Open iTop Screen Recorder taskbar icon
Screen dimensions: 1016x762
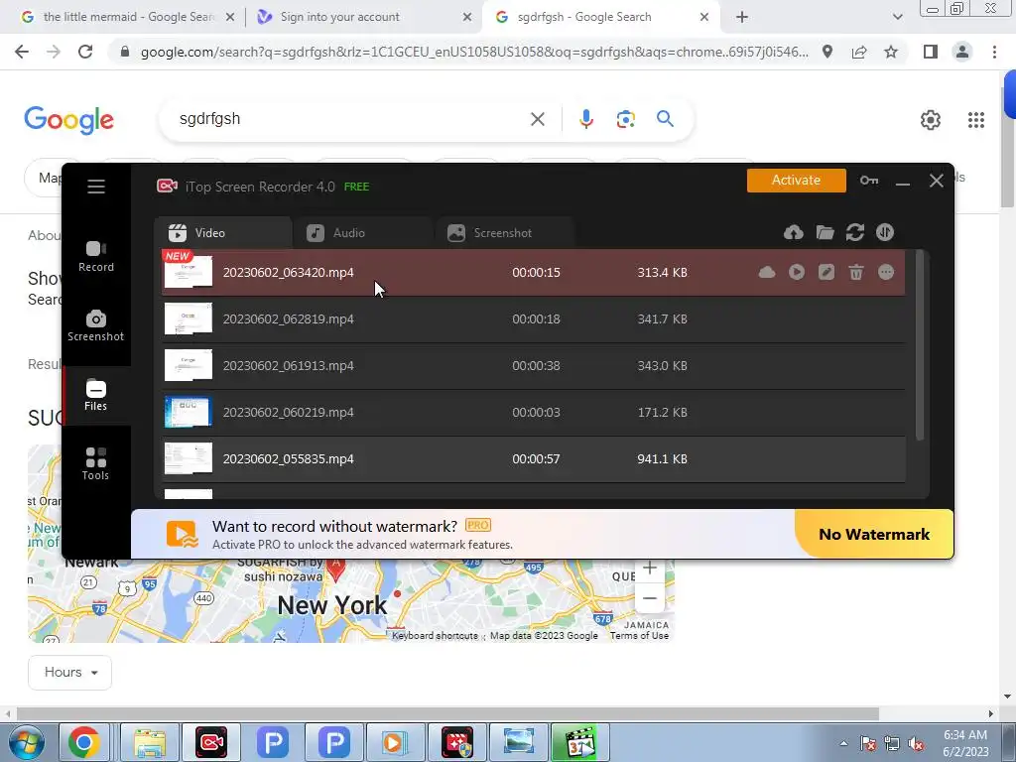[211, 742]
